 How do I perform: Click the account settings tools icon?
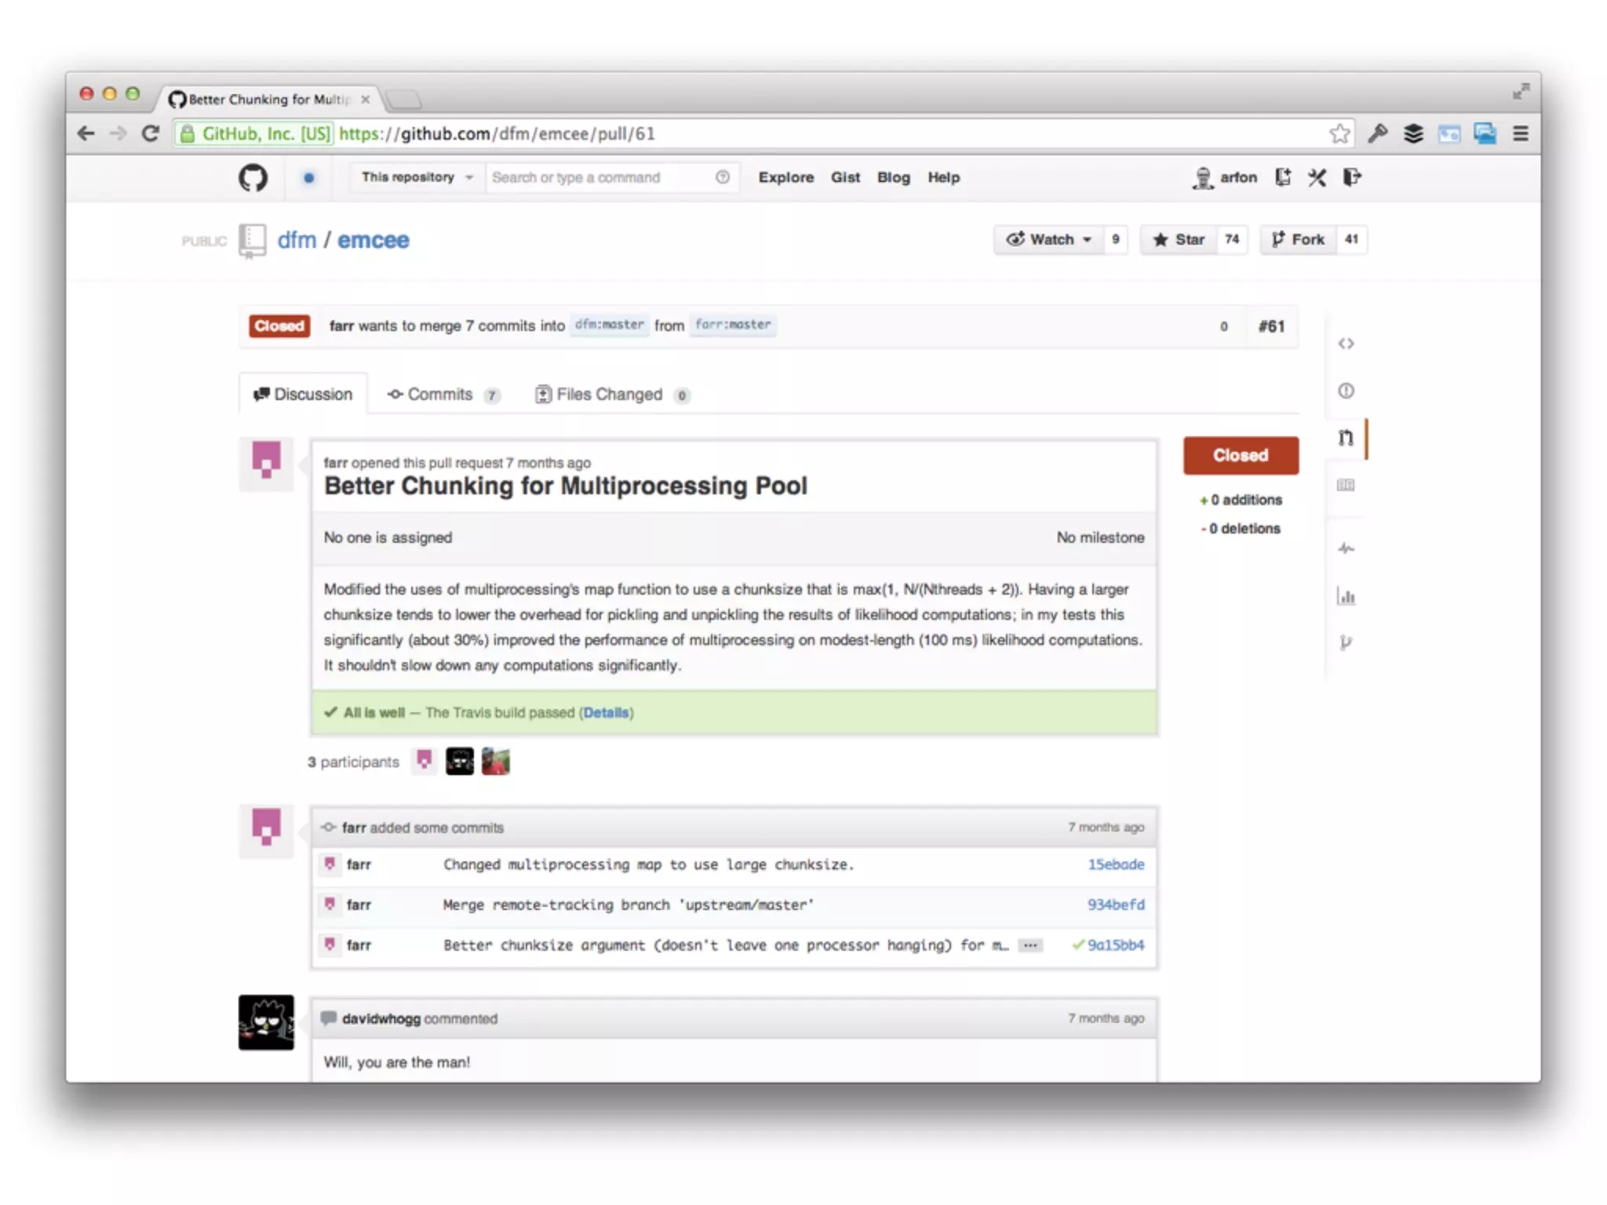(x=1317, y=177)
